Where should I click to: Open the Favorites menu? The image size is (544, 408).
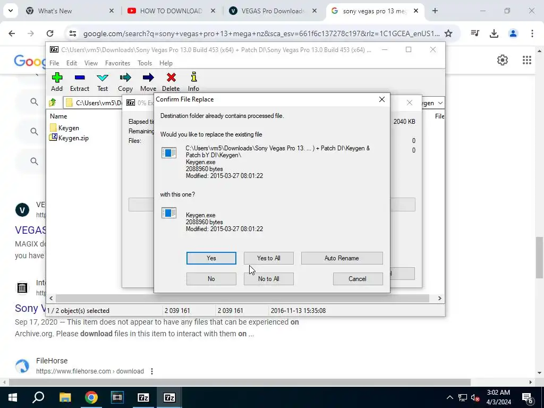pos(117,63)
